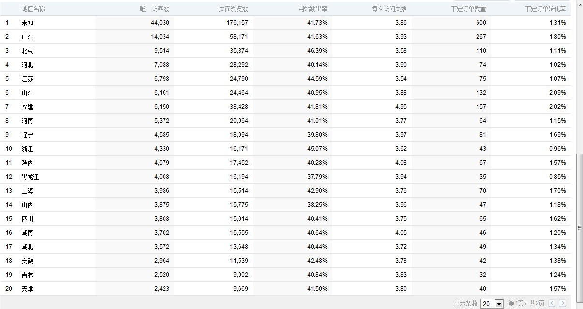Select the 天津 region in last row

pyautogui.click(x=28, y=289)
